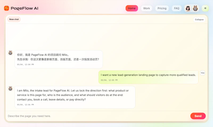The image size is (213, 127).
Task: Click the red Send button
Action: pos(198,116)
